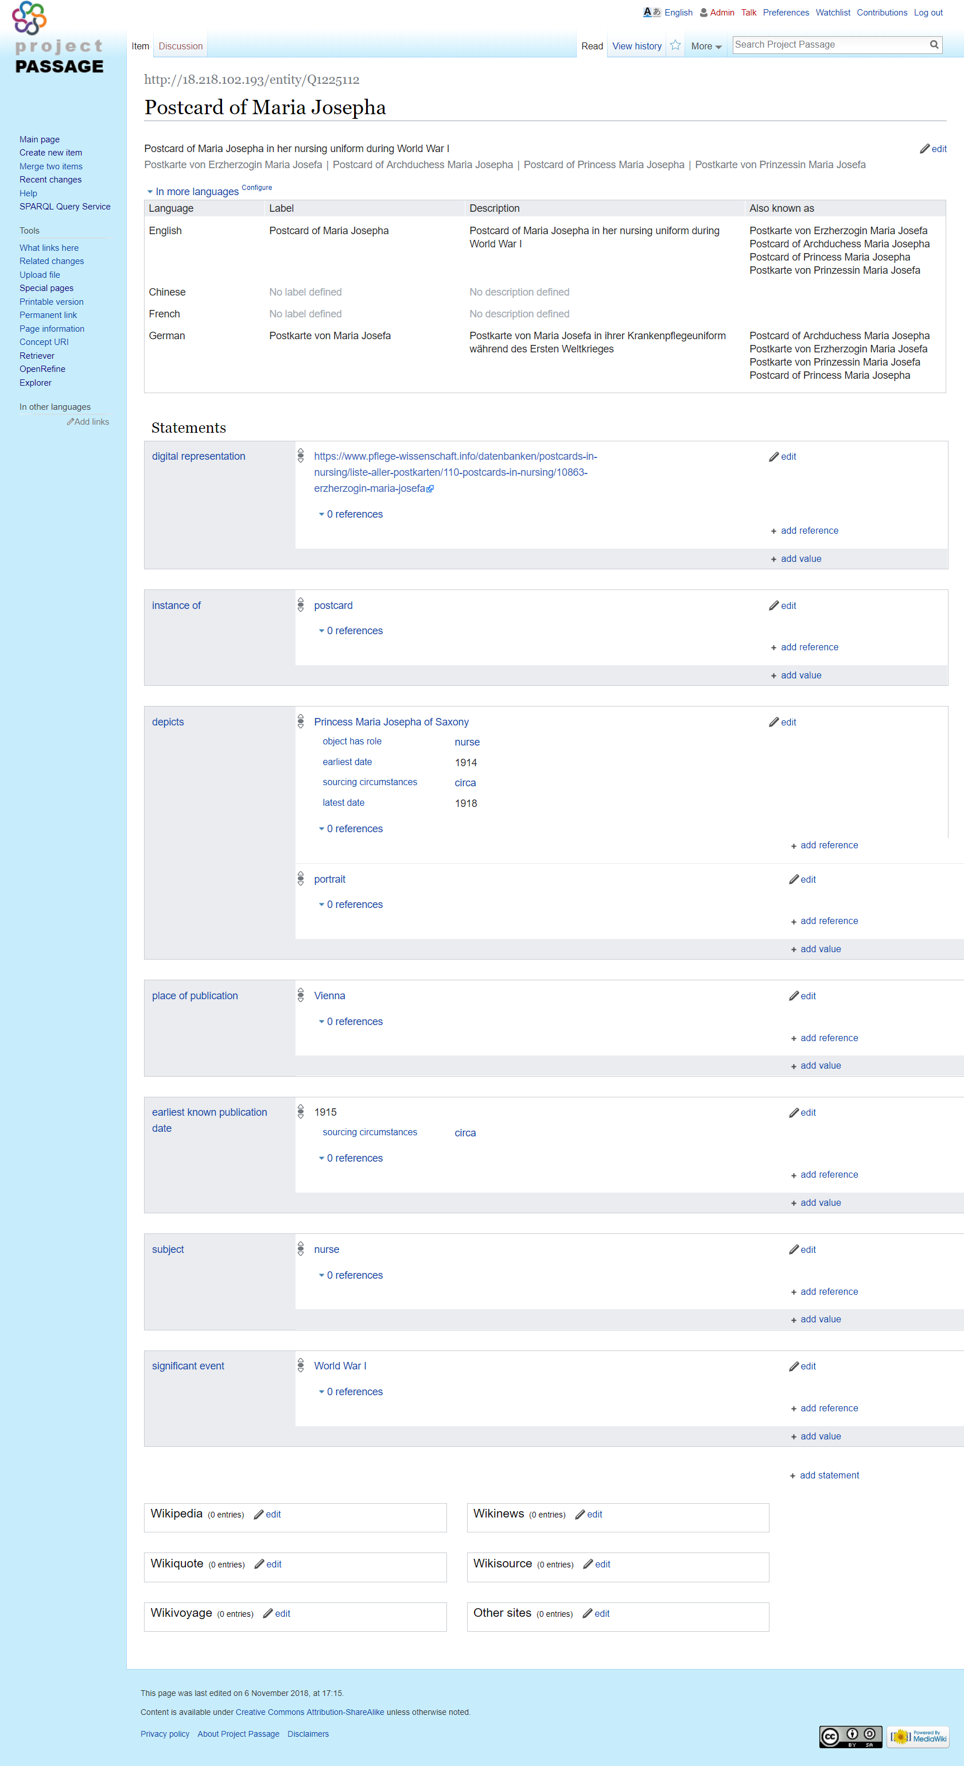Star this page to add to watchlist
Screen dimensions: 964x1766
[x=675, y=45]
